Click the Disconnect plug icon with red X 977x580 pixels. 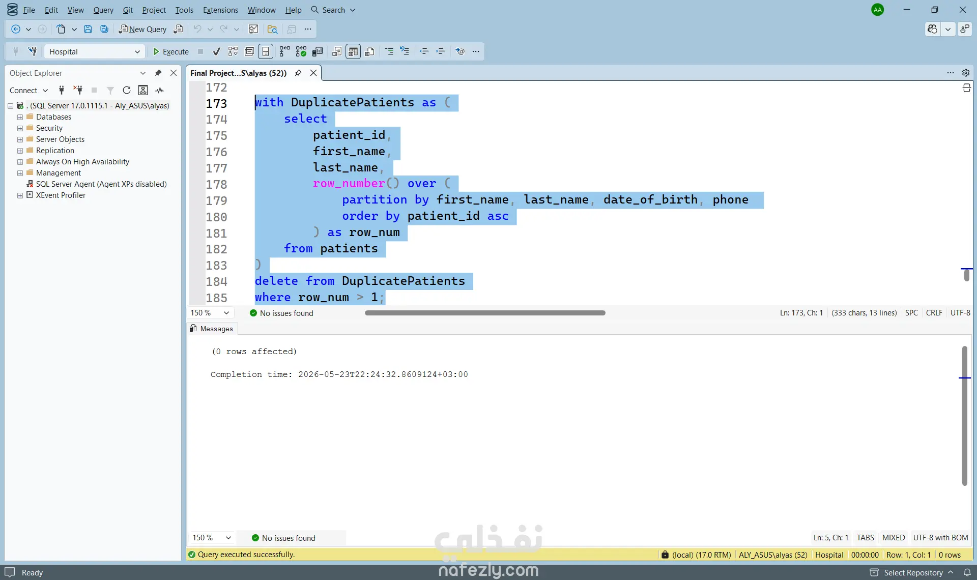tap(78, 90)
